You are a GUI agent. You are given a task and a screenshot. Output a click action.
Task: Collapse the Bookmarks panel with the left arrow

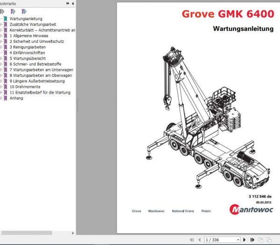(x=73, y=3)
